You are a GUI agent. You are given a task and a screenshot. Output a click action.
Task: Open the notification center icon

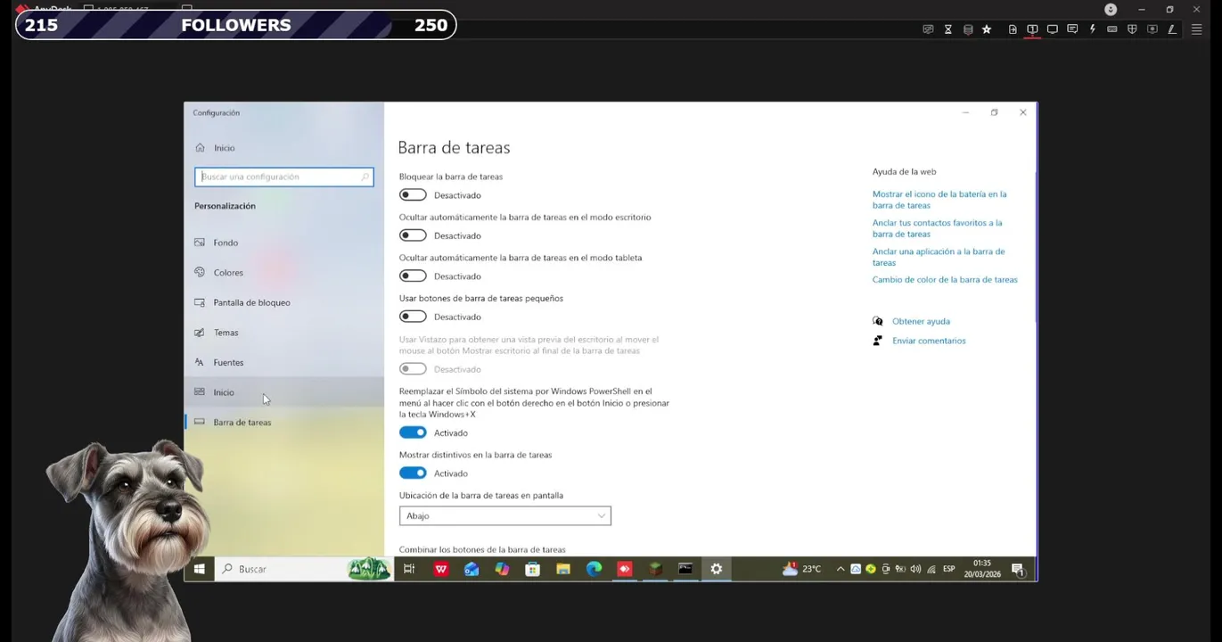coord(1018,570)
